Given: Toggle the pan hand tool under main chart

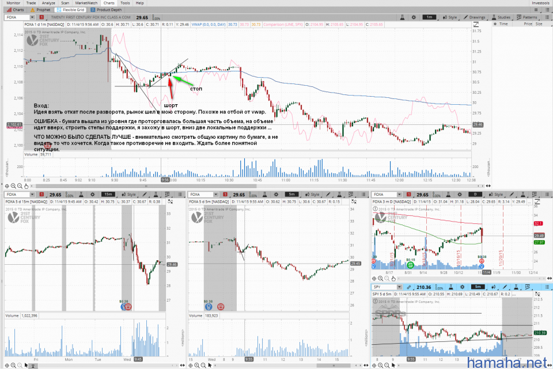Looking at the screenshot, I should click(26, 186).
